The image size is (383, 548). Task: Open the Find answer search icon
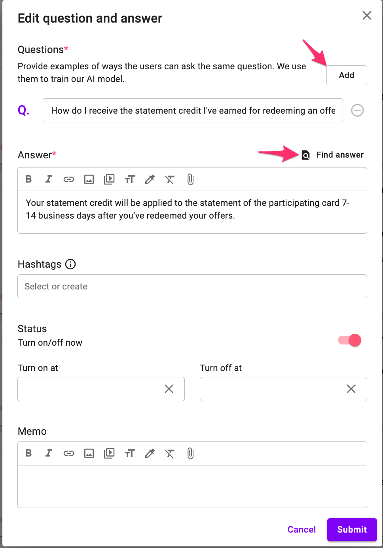click(305, 155)
